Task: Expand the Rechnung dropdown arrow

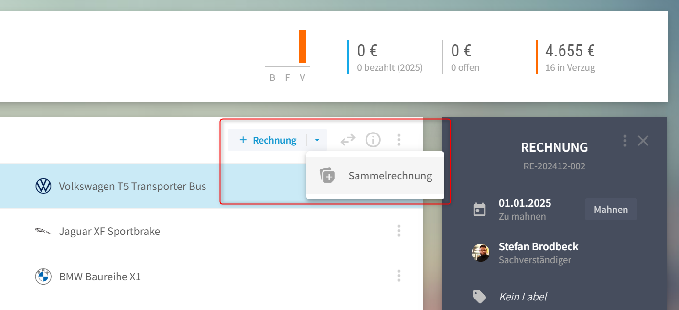Action: click(317, 140)
